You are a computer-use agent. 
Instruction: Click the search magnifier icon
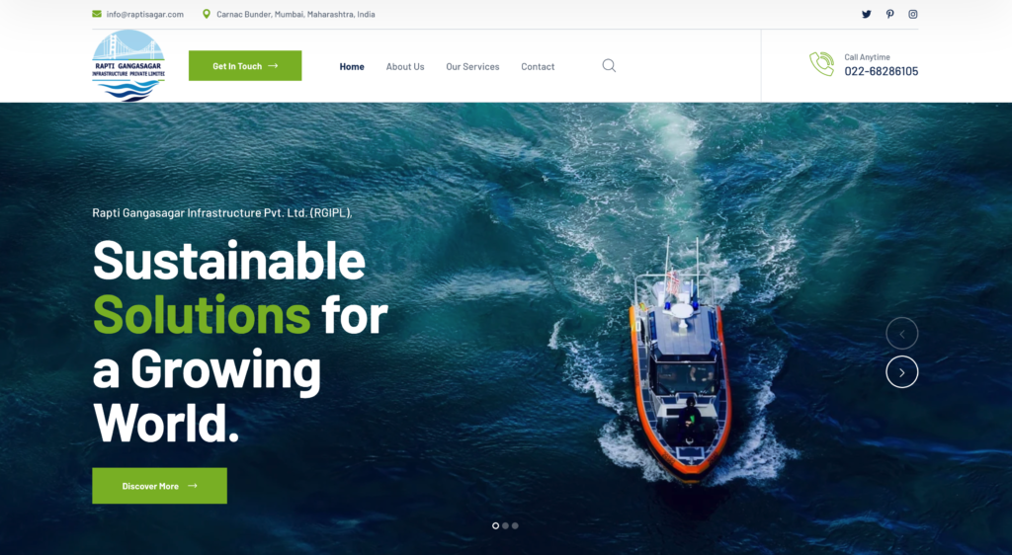pyautogui.click(x=609, y=66)
